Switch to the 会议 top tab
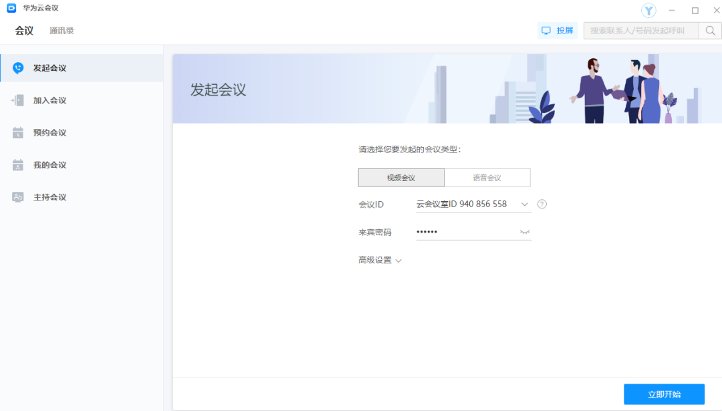Screen dimensions: 722x411 [24, 31]
